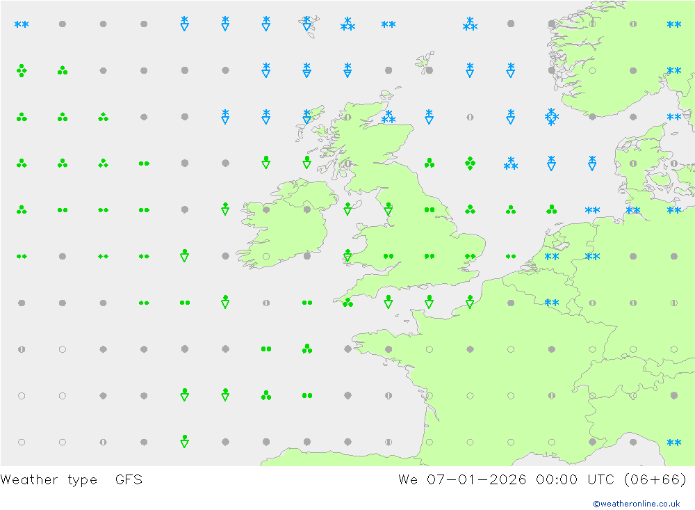Select the 'Weather type' caption text

tap(49, 480)
